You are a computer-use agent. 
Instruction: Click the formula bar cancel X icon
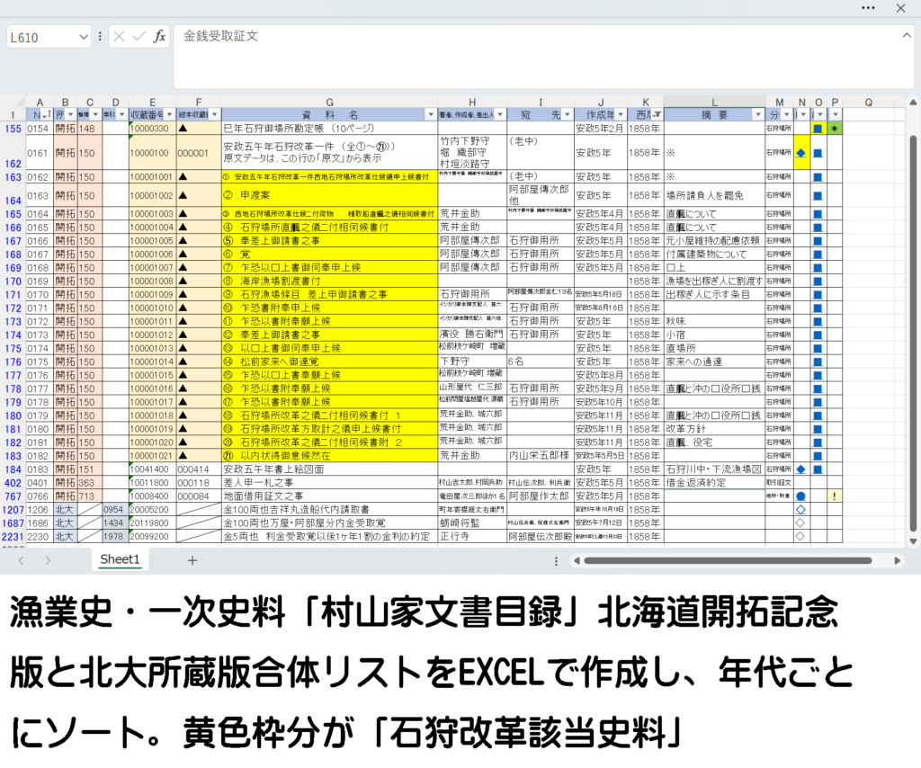119,37
